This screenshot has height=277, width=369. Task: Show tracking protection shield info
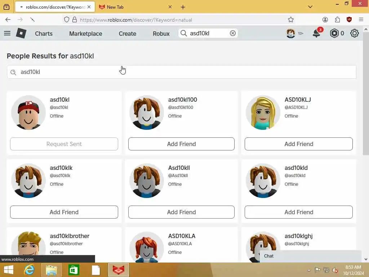[67, 19]
